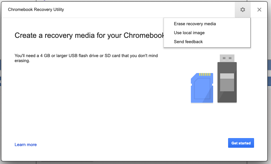Click the 'Create a recovery media' heading
The width and height of the screenshot is (271, 164).
[89, 36]
